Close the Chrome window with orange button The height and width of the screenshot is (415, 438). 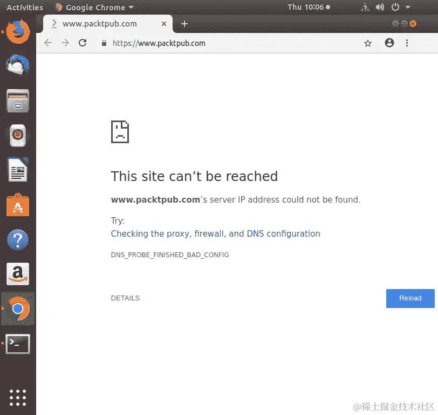(x=413, y=24)
